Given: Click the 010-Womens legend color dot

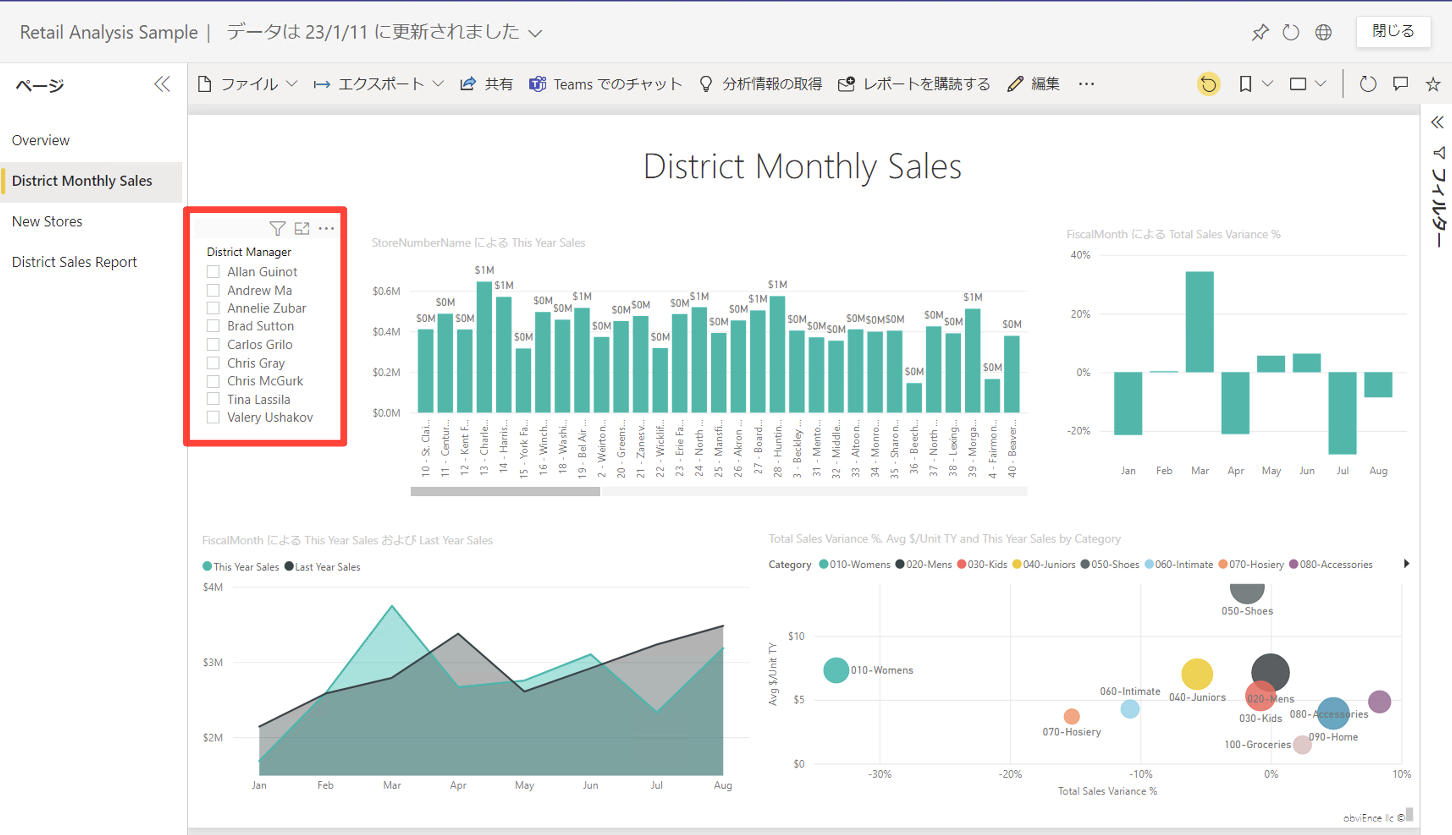Looking at the screenshot, I should click(823, 564).
